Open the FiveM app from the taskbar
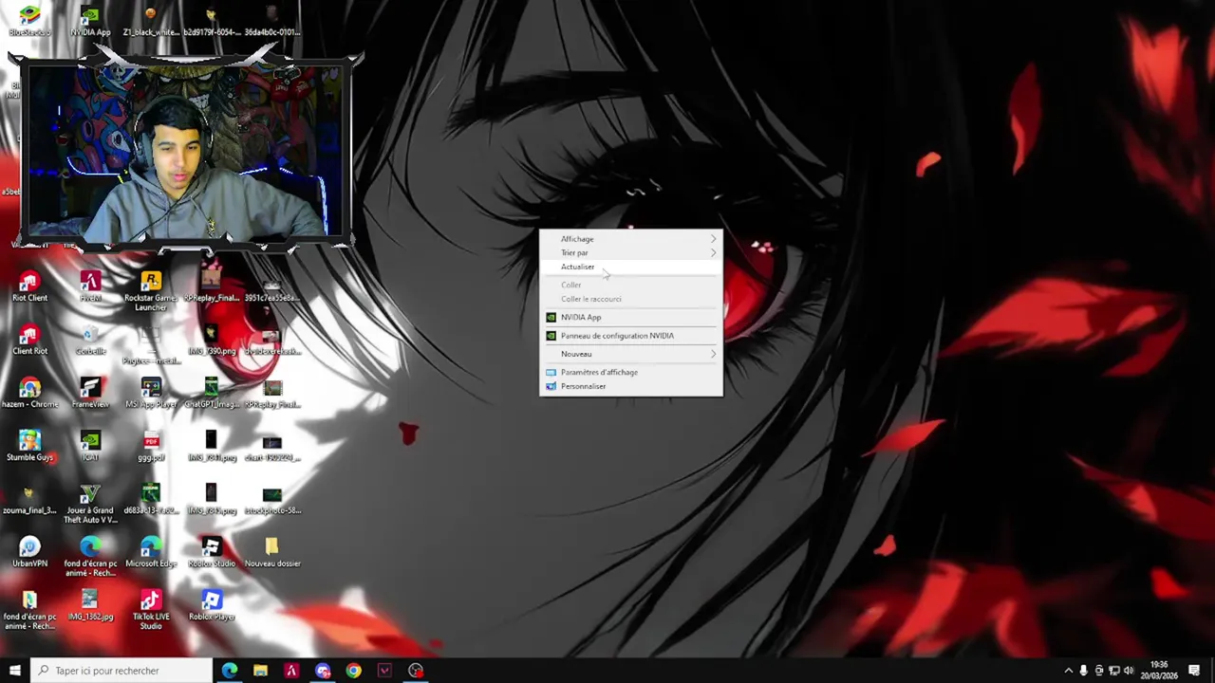1215x683 pixels. pyautogui.click(x=291, y=671)
